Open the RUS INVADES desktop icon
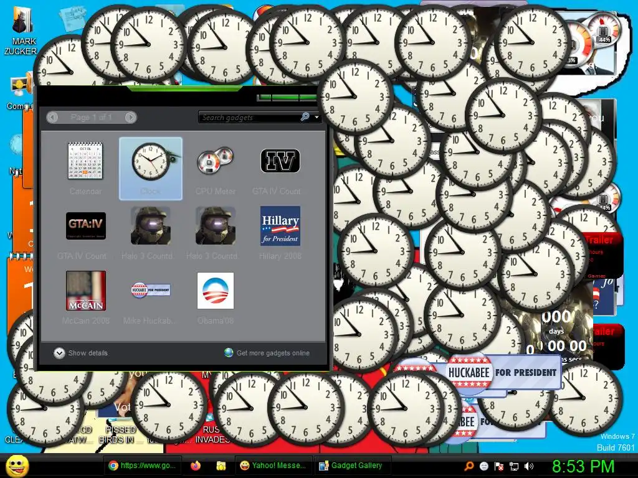Image resolution: width=638 pixels, height=478 pixels. [x=212, y=434]
